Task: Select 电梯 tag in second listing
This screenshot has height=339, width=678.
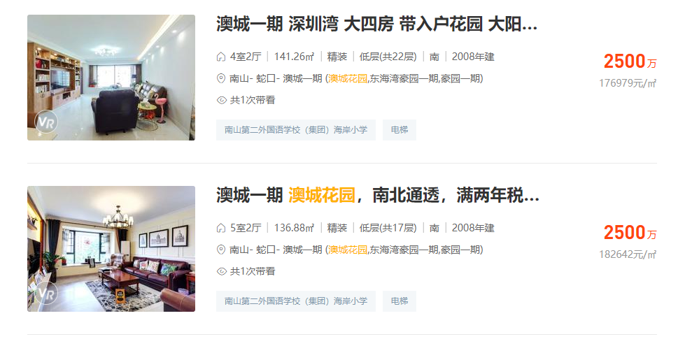Action: coord(399,301)
